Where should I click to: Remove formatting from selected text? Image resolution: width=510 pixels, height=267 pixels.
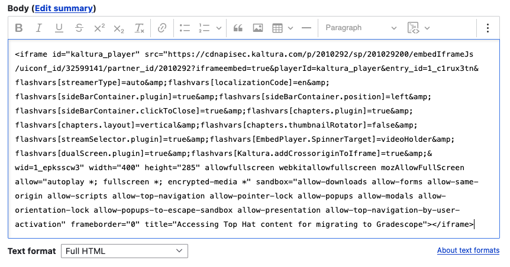pos(139,28)
